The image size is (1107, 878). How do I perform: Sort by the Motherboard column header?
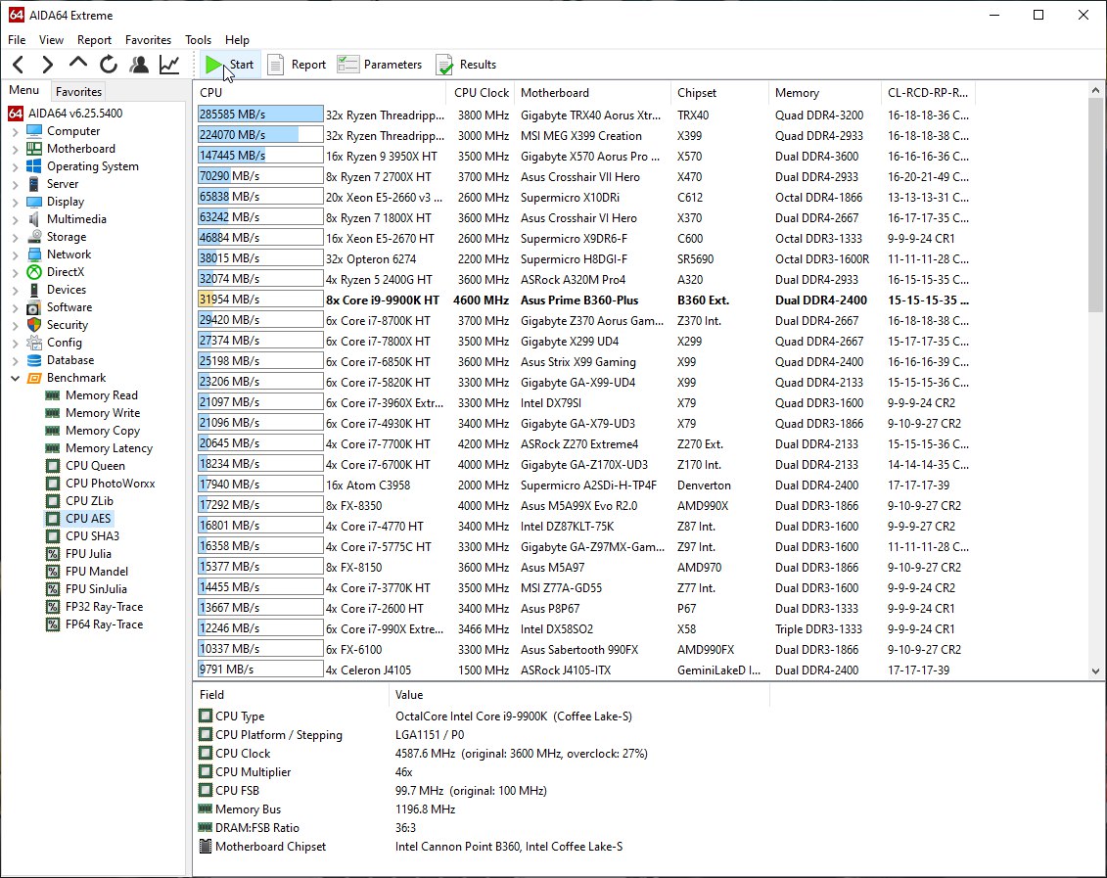coord(592,92)
